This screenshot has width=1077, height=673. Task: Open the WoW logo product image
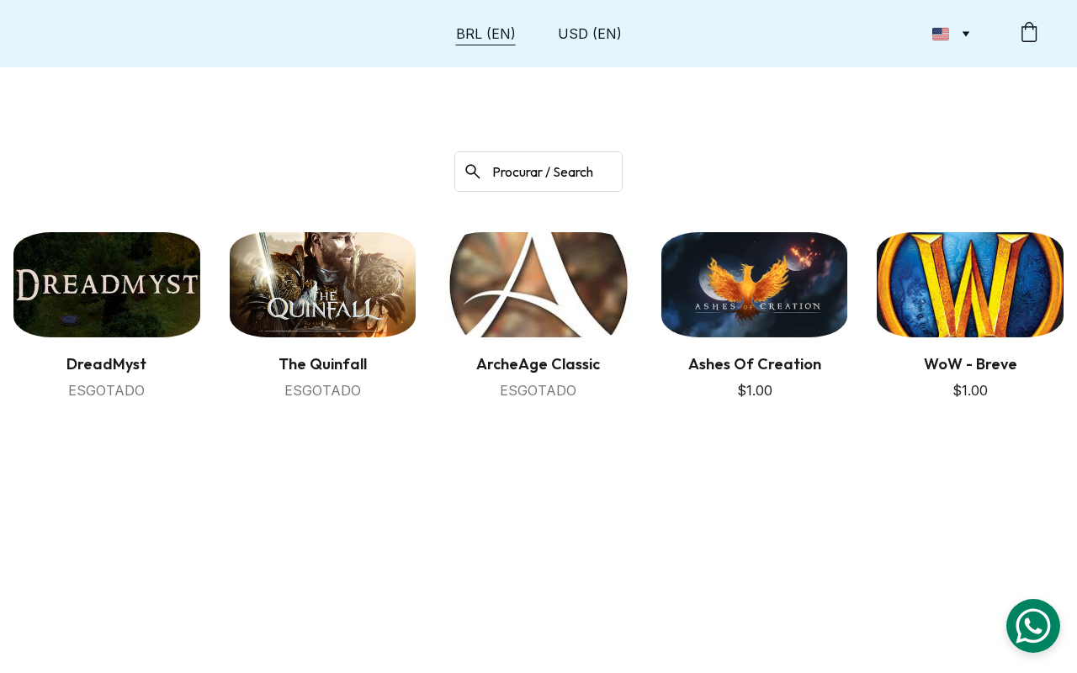coord(970,284)
